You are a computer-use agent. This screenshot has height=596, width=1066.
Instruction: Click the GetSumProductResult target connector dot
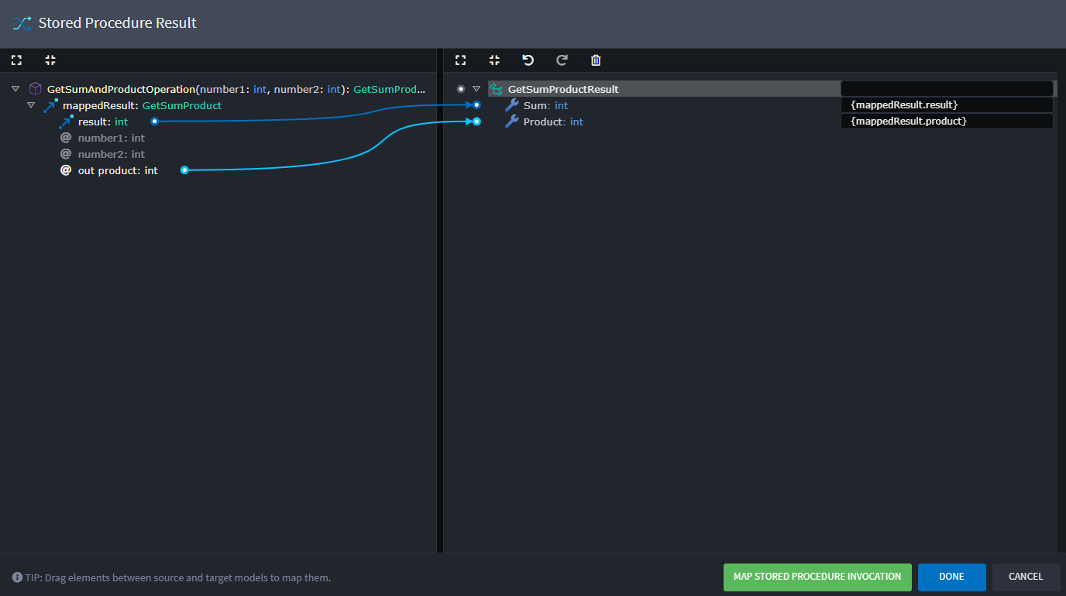(461, 89)
